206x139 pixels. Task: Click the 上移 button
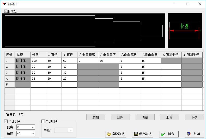tap(169, 117)
